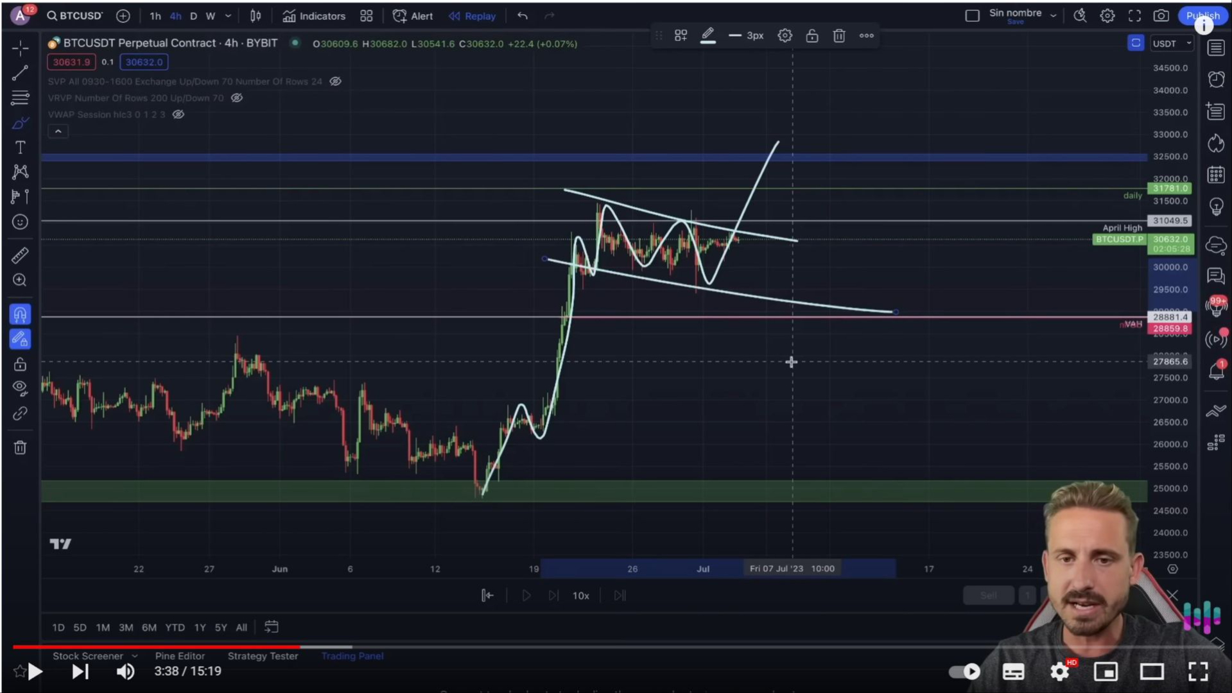Lock all drawing tools

point(20,364)
